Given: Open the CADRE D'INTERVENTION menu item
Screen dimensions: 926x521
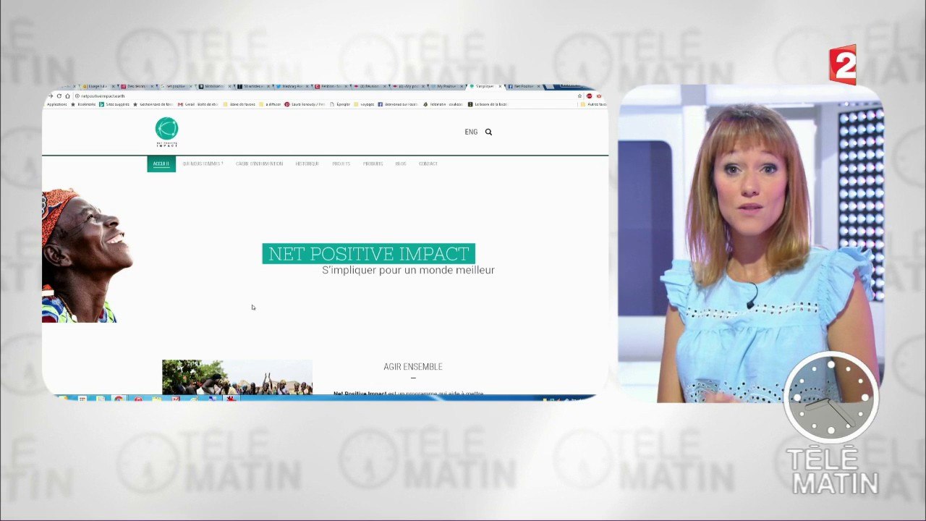Looking at the screenshot, I should pos(259,164).
